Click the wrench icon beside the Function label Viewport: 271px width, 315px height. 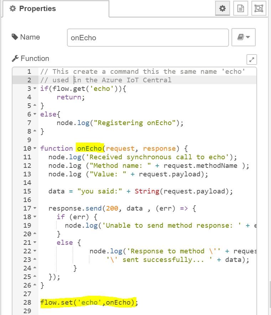(x=15, y=59)
